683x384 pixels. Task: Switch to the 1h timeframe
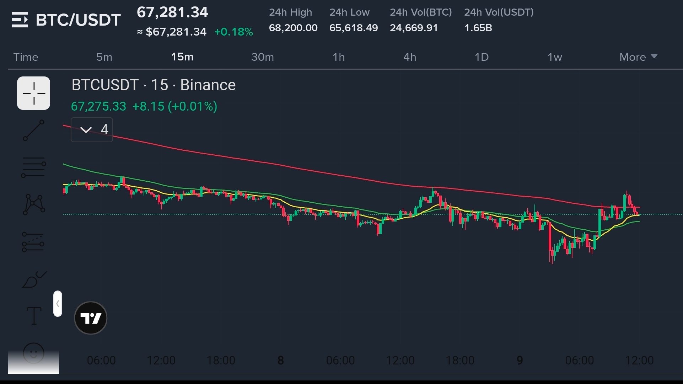(338, 57)
